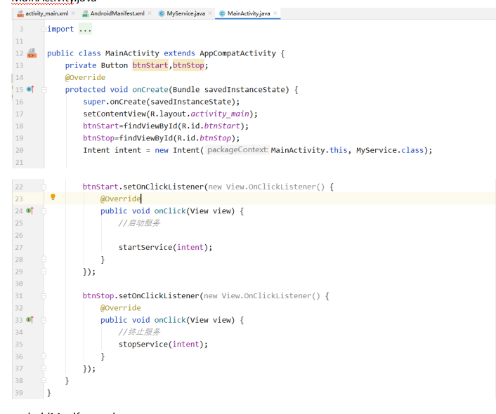Click the highlighted btnStart field declaration
Image resolution: width=496 pixels, height=414 pixels.
tap(150, 65)
